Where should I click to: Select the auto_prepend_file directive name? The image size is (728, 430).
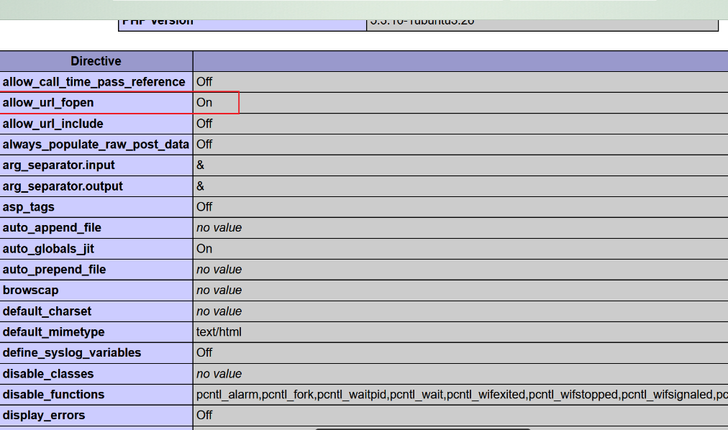point(54,270)
